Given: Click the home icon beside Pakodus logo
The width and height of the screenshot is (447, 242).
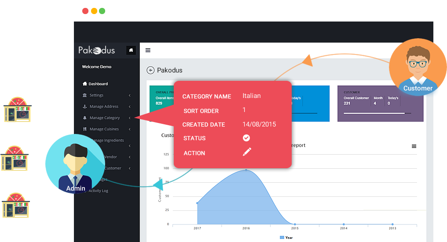Looking at the screenshot, I should click(x=131, y=51).
